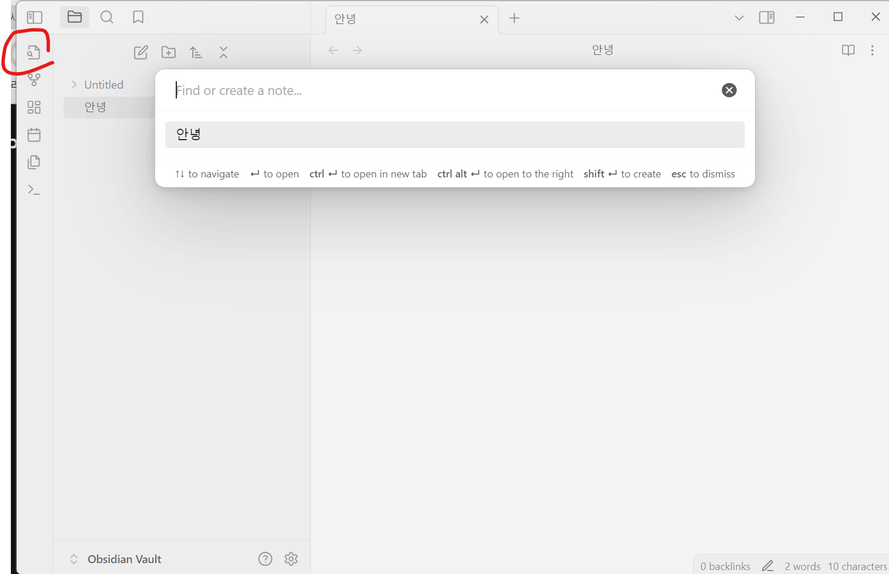
Task: Create a new folder icon
Action: [168, 53]
